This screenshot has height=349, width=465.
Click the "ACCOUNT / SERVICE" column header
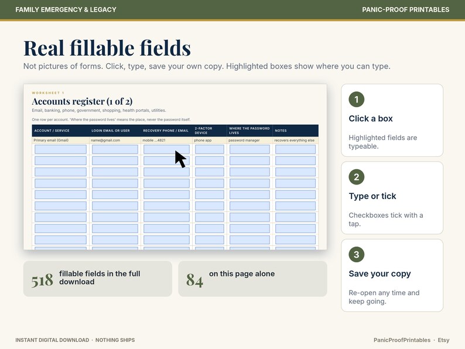click(52, 131)
